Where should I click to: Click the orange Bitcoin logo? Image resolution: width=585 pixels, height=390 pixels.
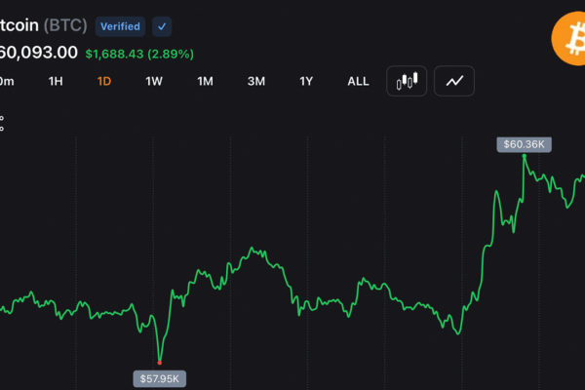[x=570, y=38]
